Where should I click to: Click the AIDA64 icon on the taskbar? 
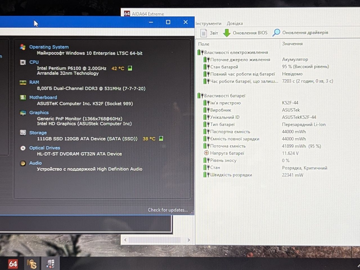(x=13, y=264)
